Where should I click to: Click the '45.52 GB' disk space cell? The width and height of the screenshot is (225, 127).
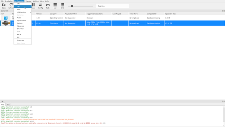[x=194, y=23]
